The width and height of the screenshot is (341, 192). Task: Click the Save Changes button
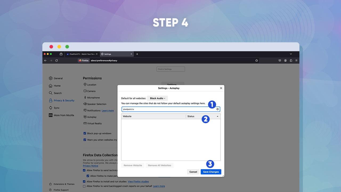[211, 172]
